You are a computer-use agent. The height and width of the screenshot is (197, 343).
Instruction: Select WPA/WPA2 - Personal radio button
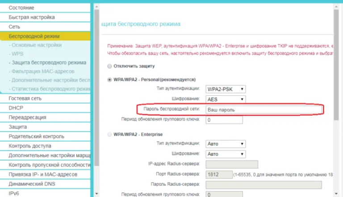pyautogui.click(x=109, y=80)
